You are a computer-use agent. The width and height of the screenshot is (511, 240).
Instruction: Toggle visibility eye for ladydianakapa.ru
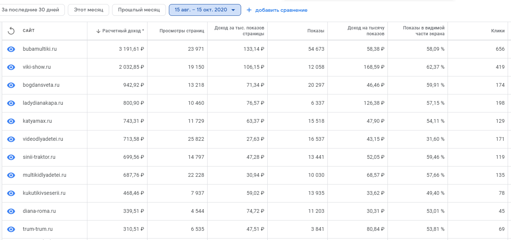pos(11,103)
